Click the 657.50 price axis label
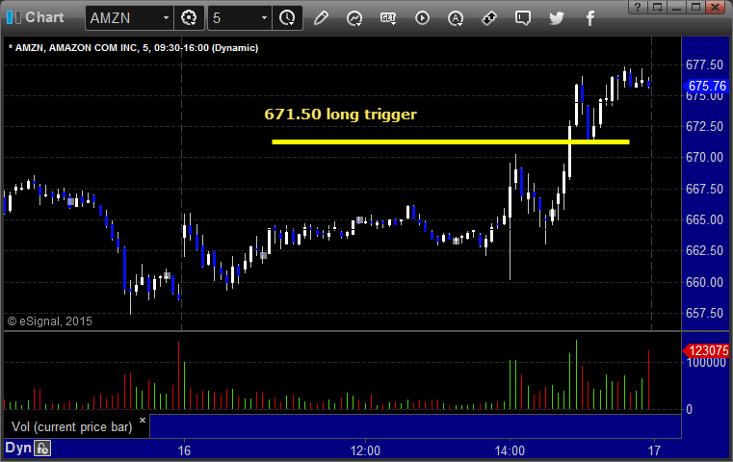Image resolution: width=733 pixels, height=462 pixels. coord(704,313)
